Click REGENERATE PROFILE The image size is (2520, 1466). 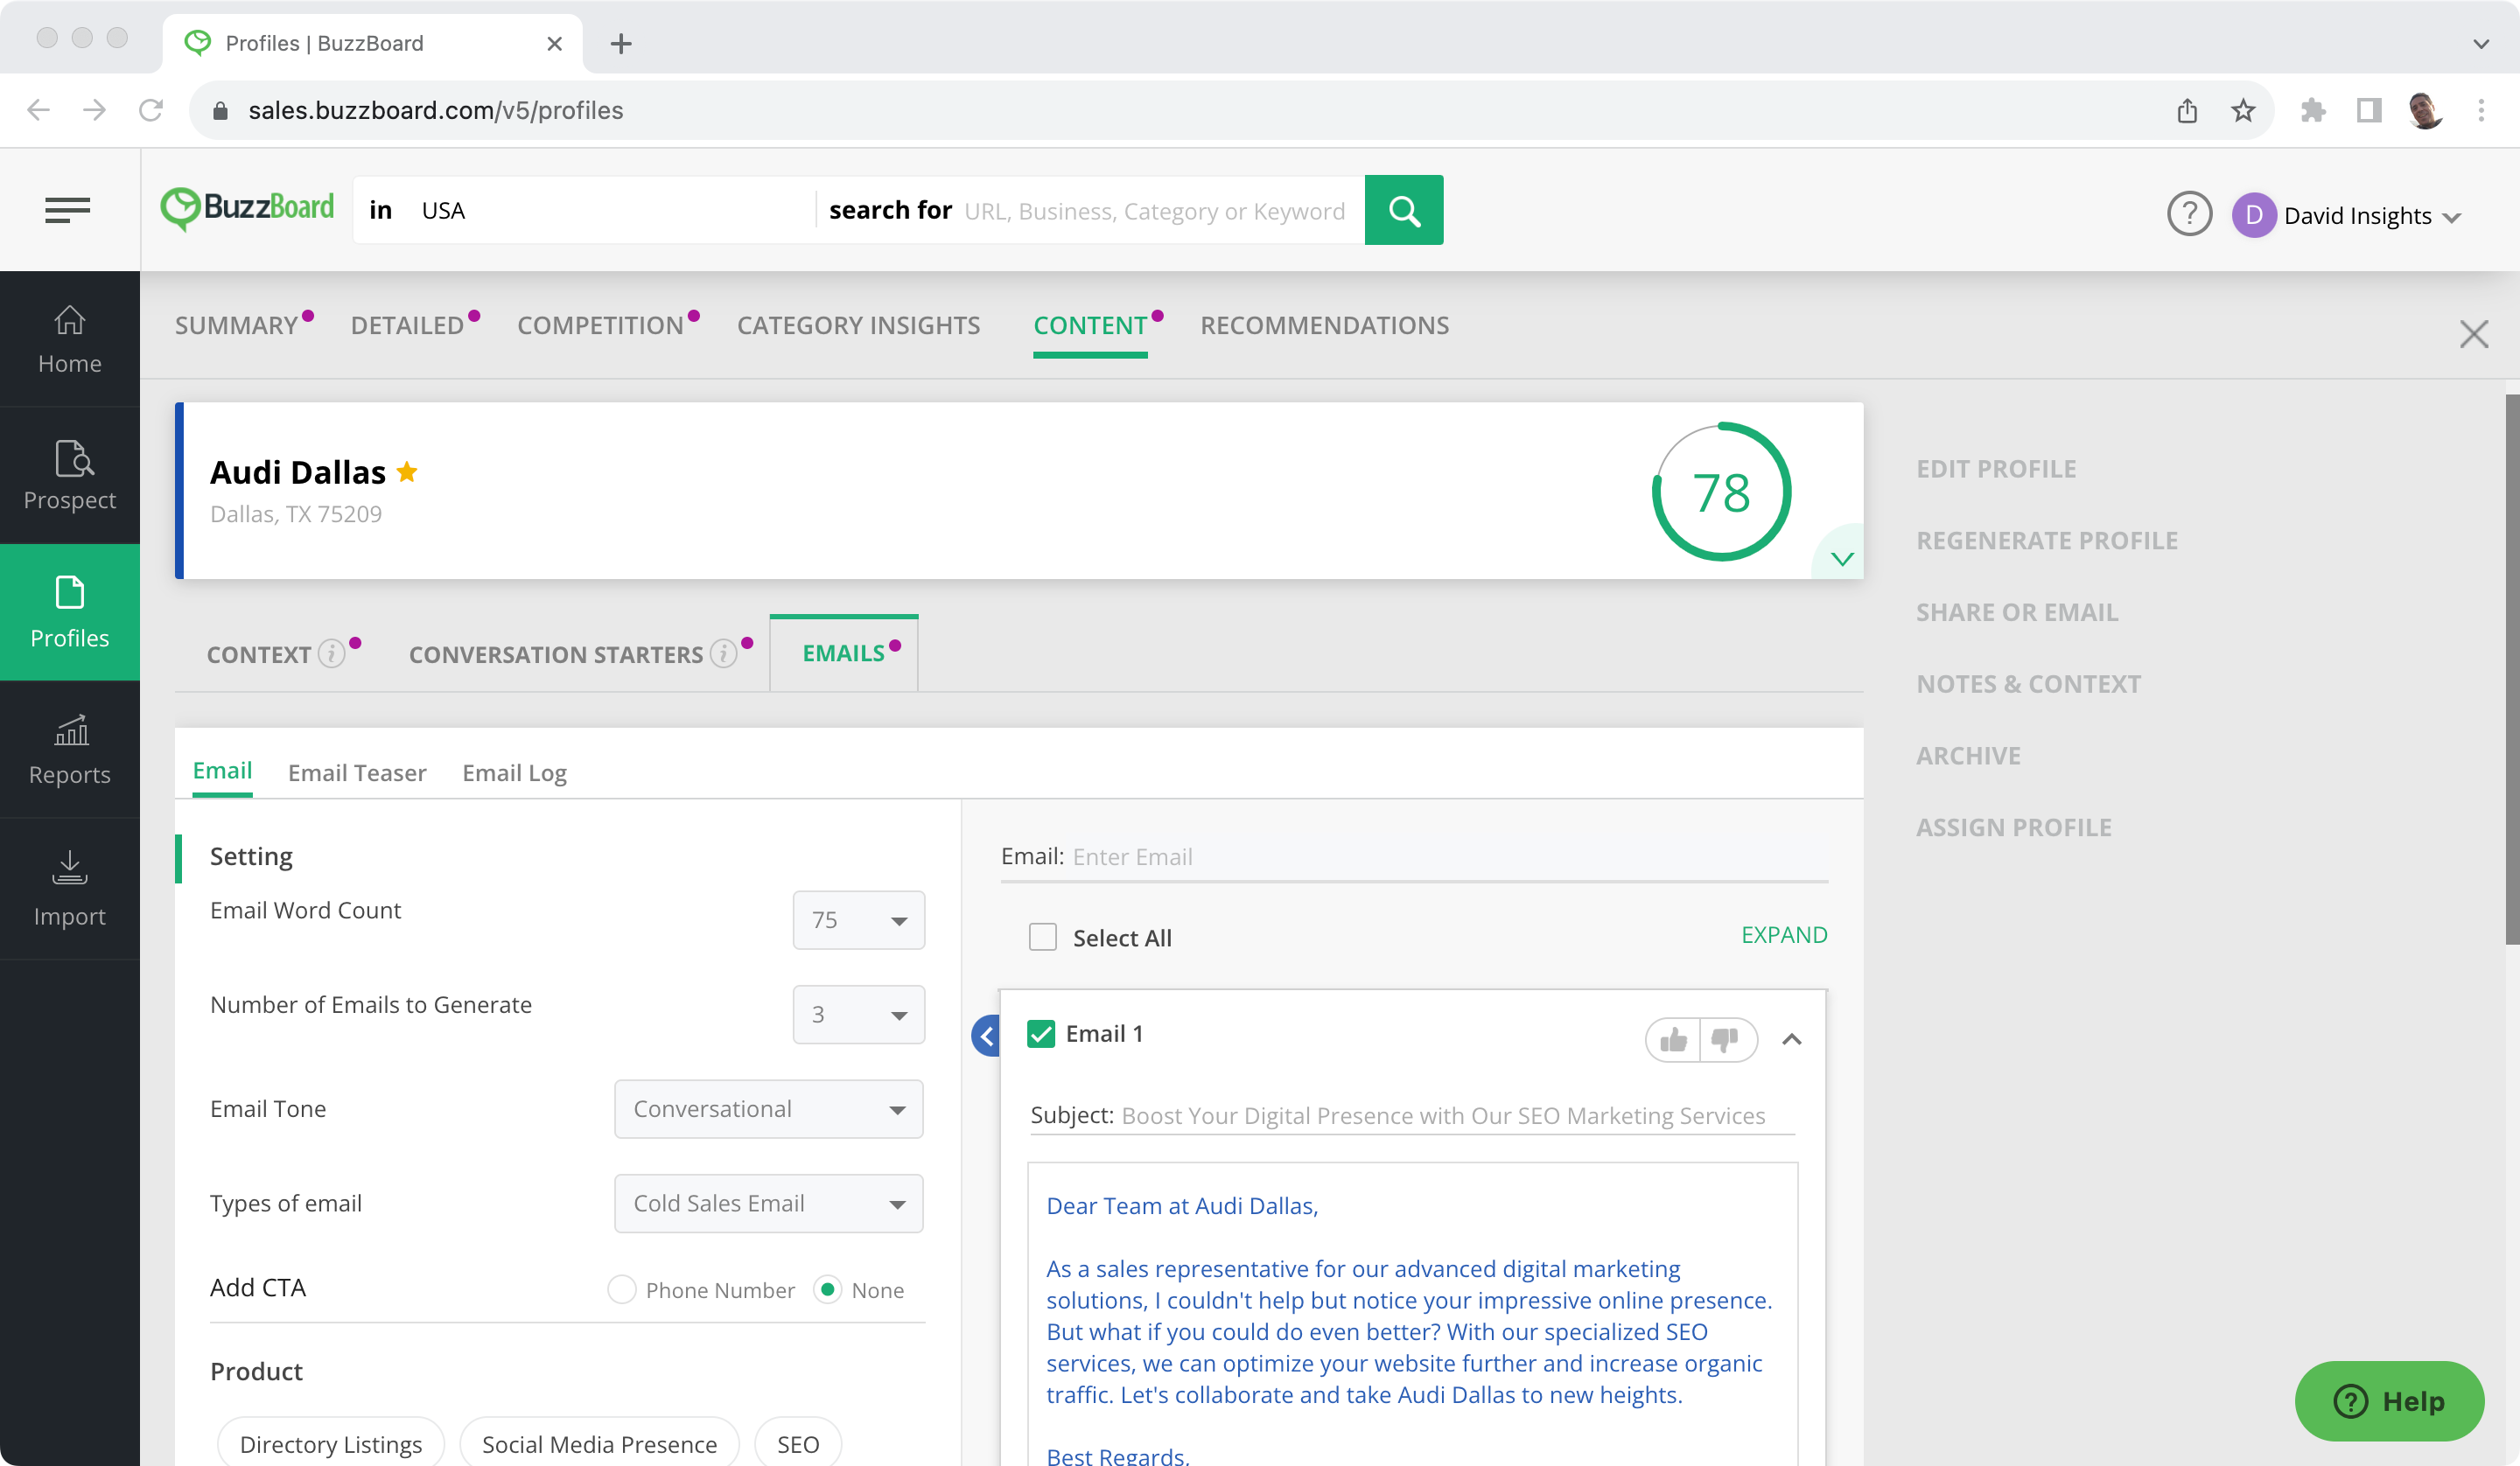point(2047,540)
